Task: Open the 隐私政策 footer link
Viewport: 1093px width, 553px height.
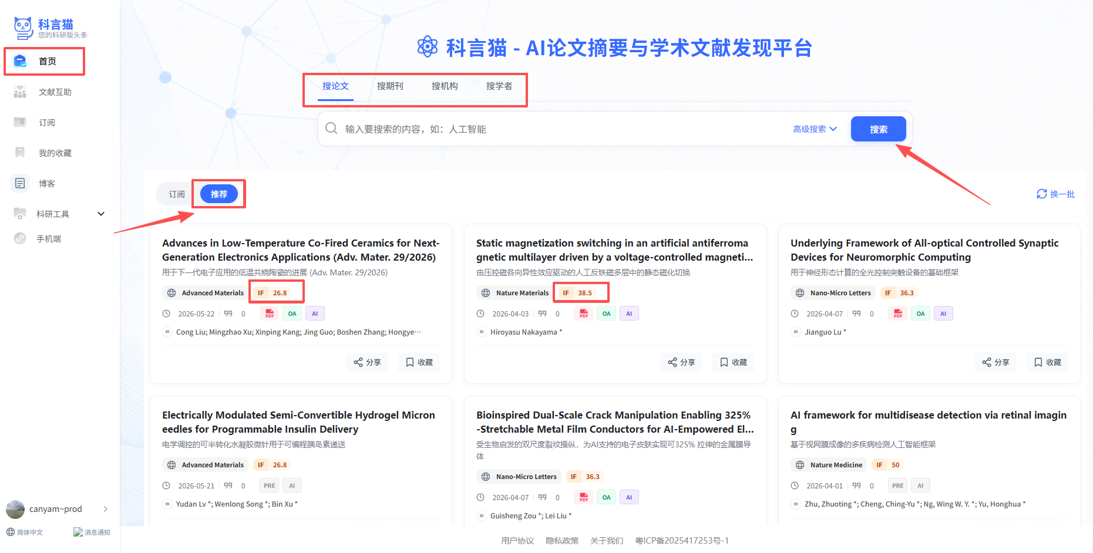Action: pyautogui.click(x=562, y=541)
